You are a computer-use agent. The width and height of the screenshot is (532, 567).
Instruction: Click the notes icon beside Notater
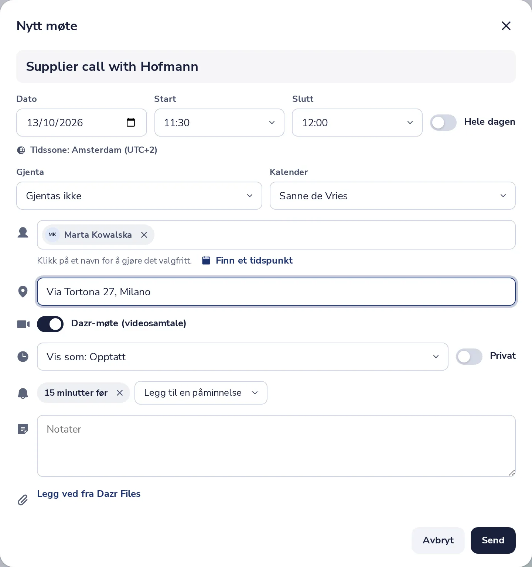coord(23,429)
